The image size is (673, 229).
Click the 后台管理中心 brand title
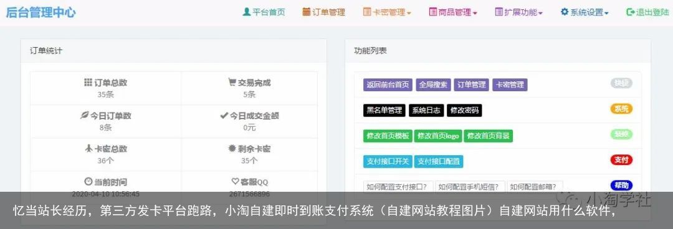pos(41,12)
